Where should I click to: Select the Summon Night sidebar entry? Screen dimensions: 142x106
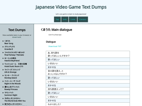[x=11, y=94]
